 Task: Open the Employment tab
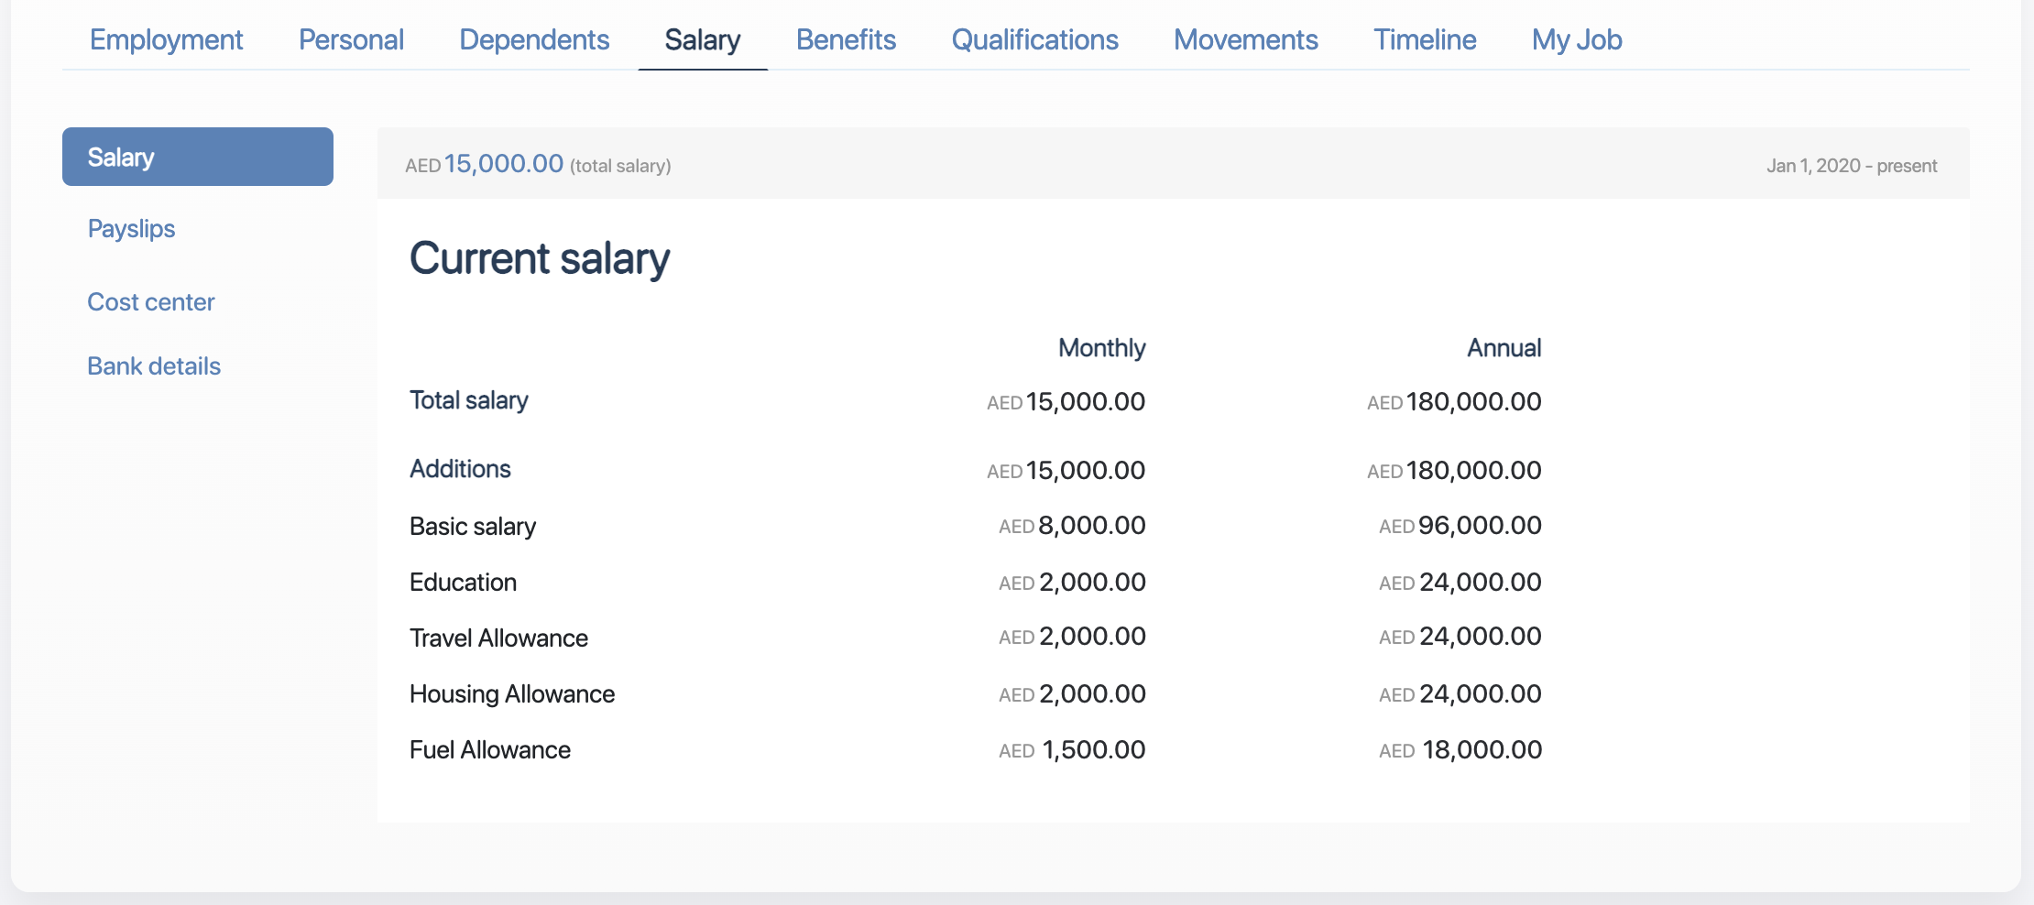[166, 39]
